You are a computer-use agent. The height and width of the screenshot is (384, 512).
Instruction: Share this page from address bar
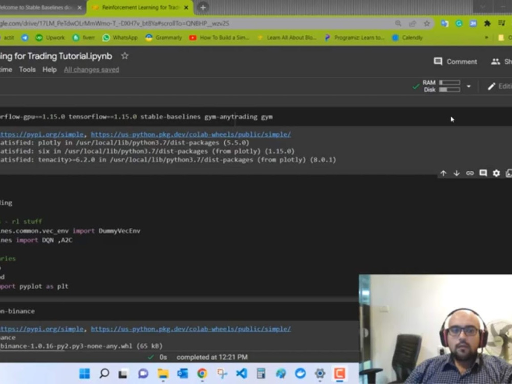coord(412,24)
